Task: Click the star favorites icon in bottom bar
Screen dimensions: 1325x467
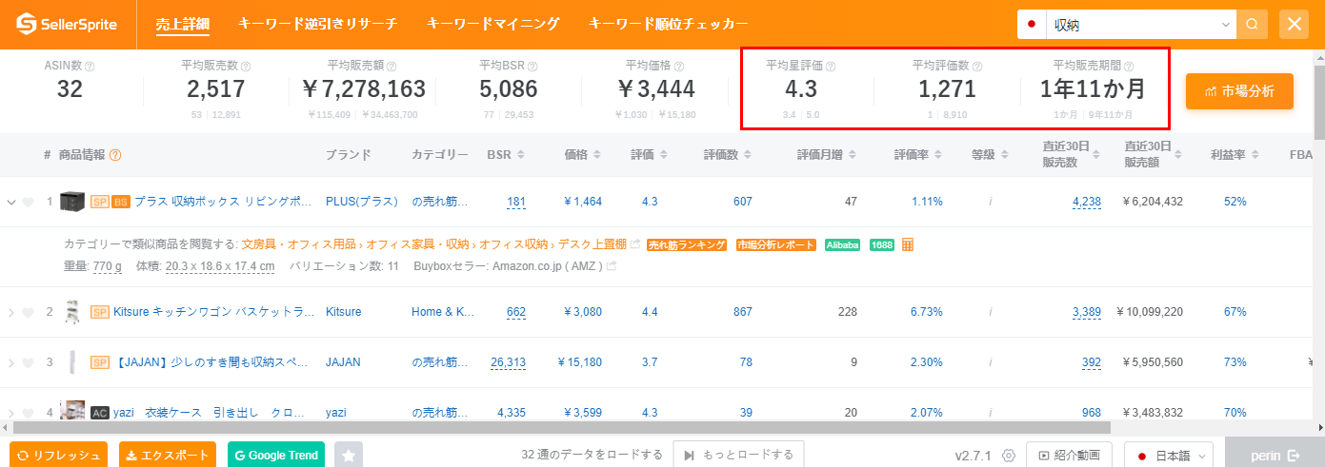Action: 349,456
